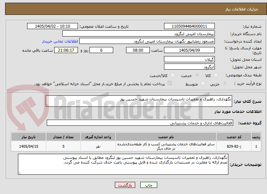267x194 pixels.
Task: Click the remaining time field 21:06:17
Action: coord(66,50)
